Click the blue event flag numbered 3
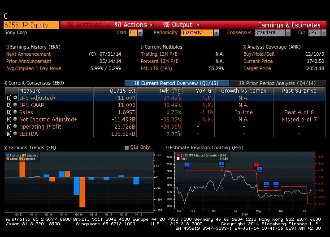330x237 pixels. click(221, 164)
